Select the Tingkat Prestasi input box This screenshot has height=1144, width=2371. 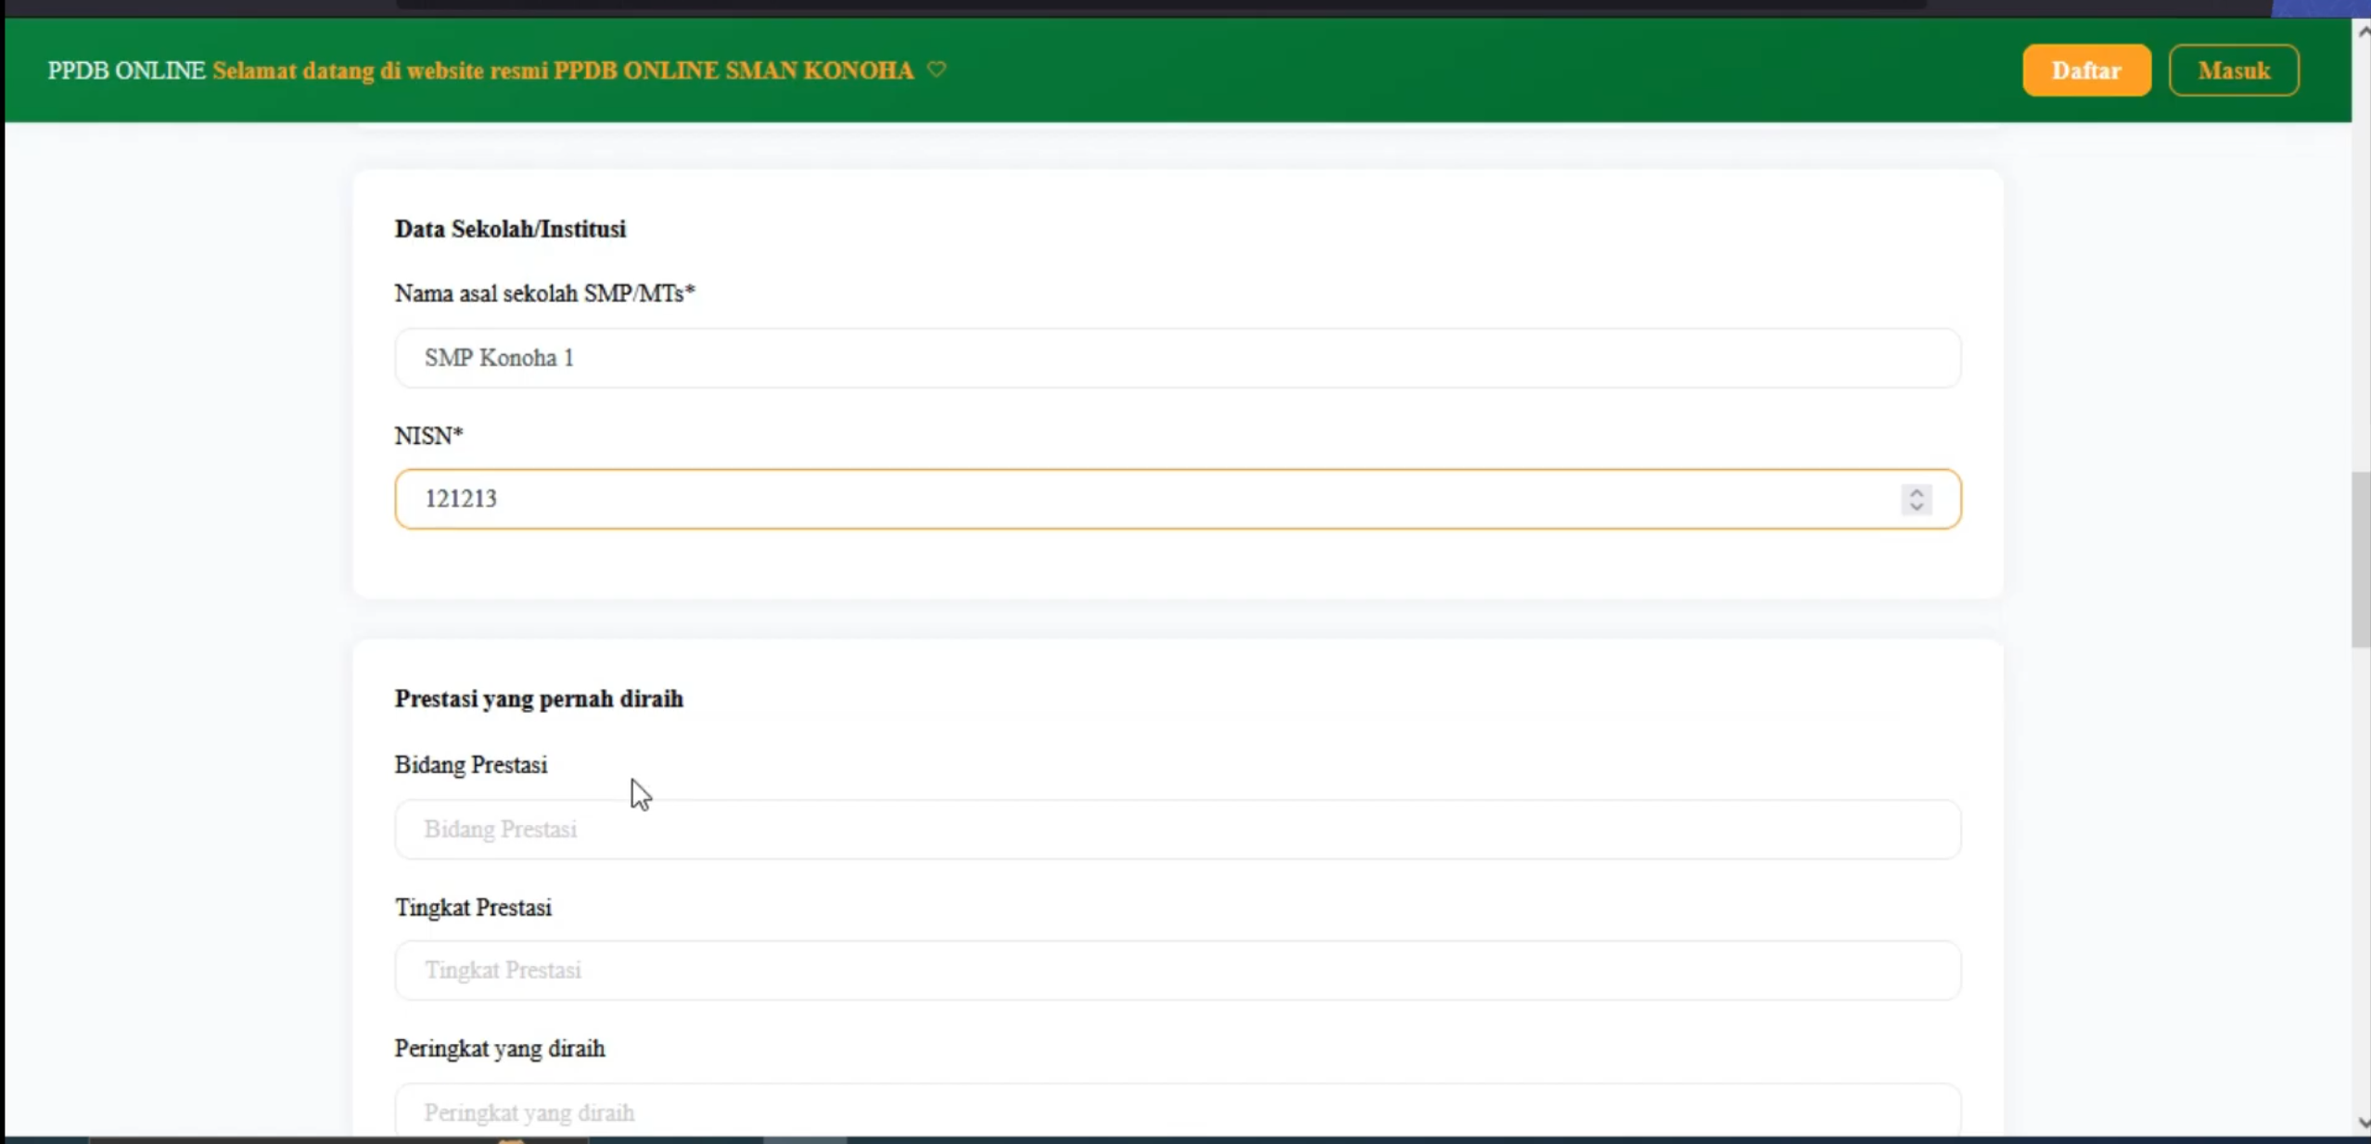pos(1178,970)
